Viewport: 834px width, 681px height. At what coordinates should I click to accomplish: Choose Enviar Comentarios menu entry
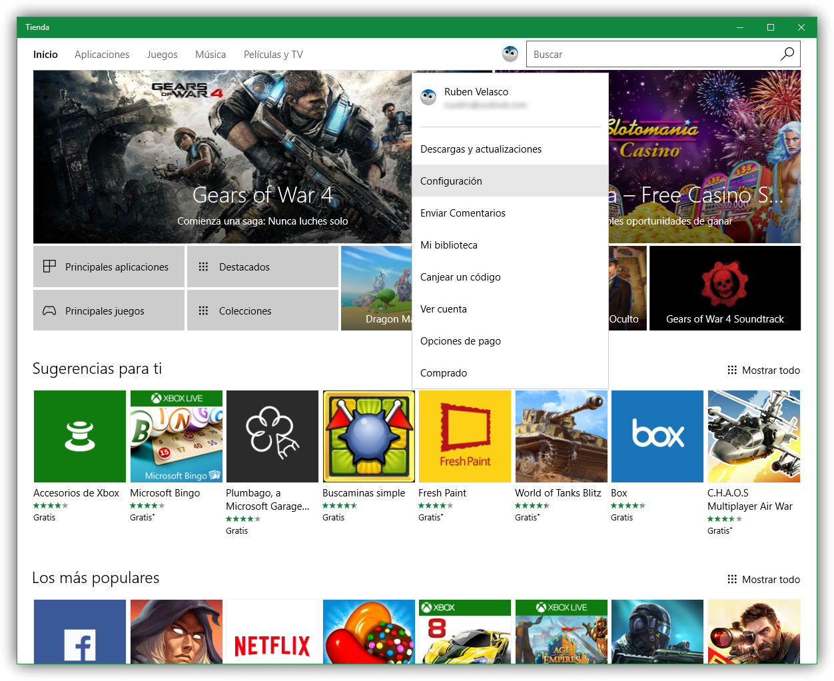click(510, 213)
